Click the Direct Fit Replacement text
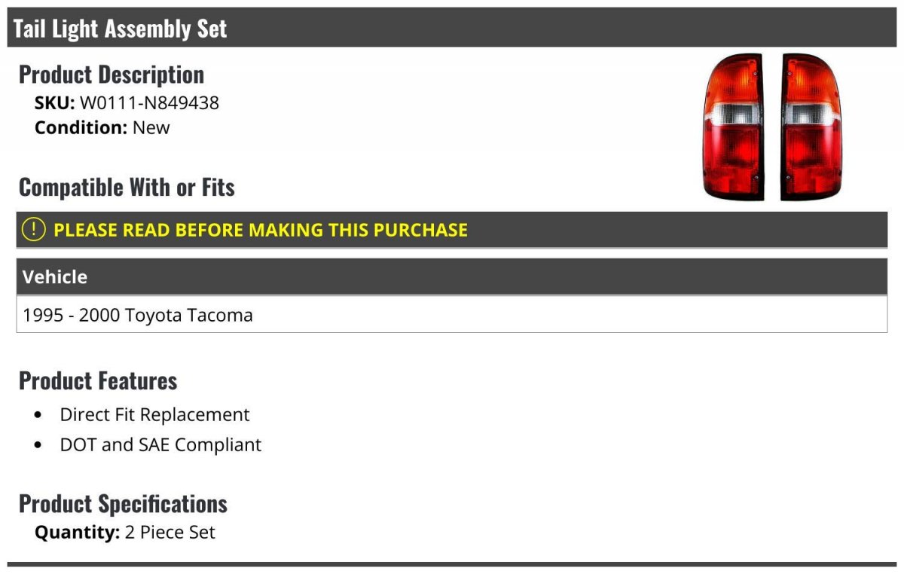This screenshot has height=574, width=904. [x=154, y=415]
